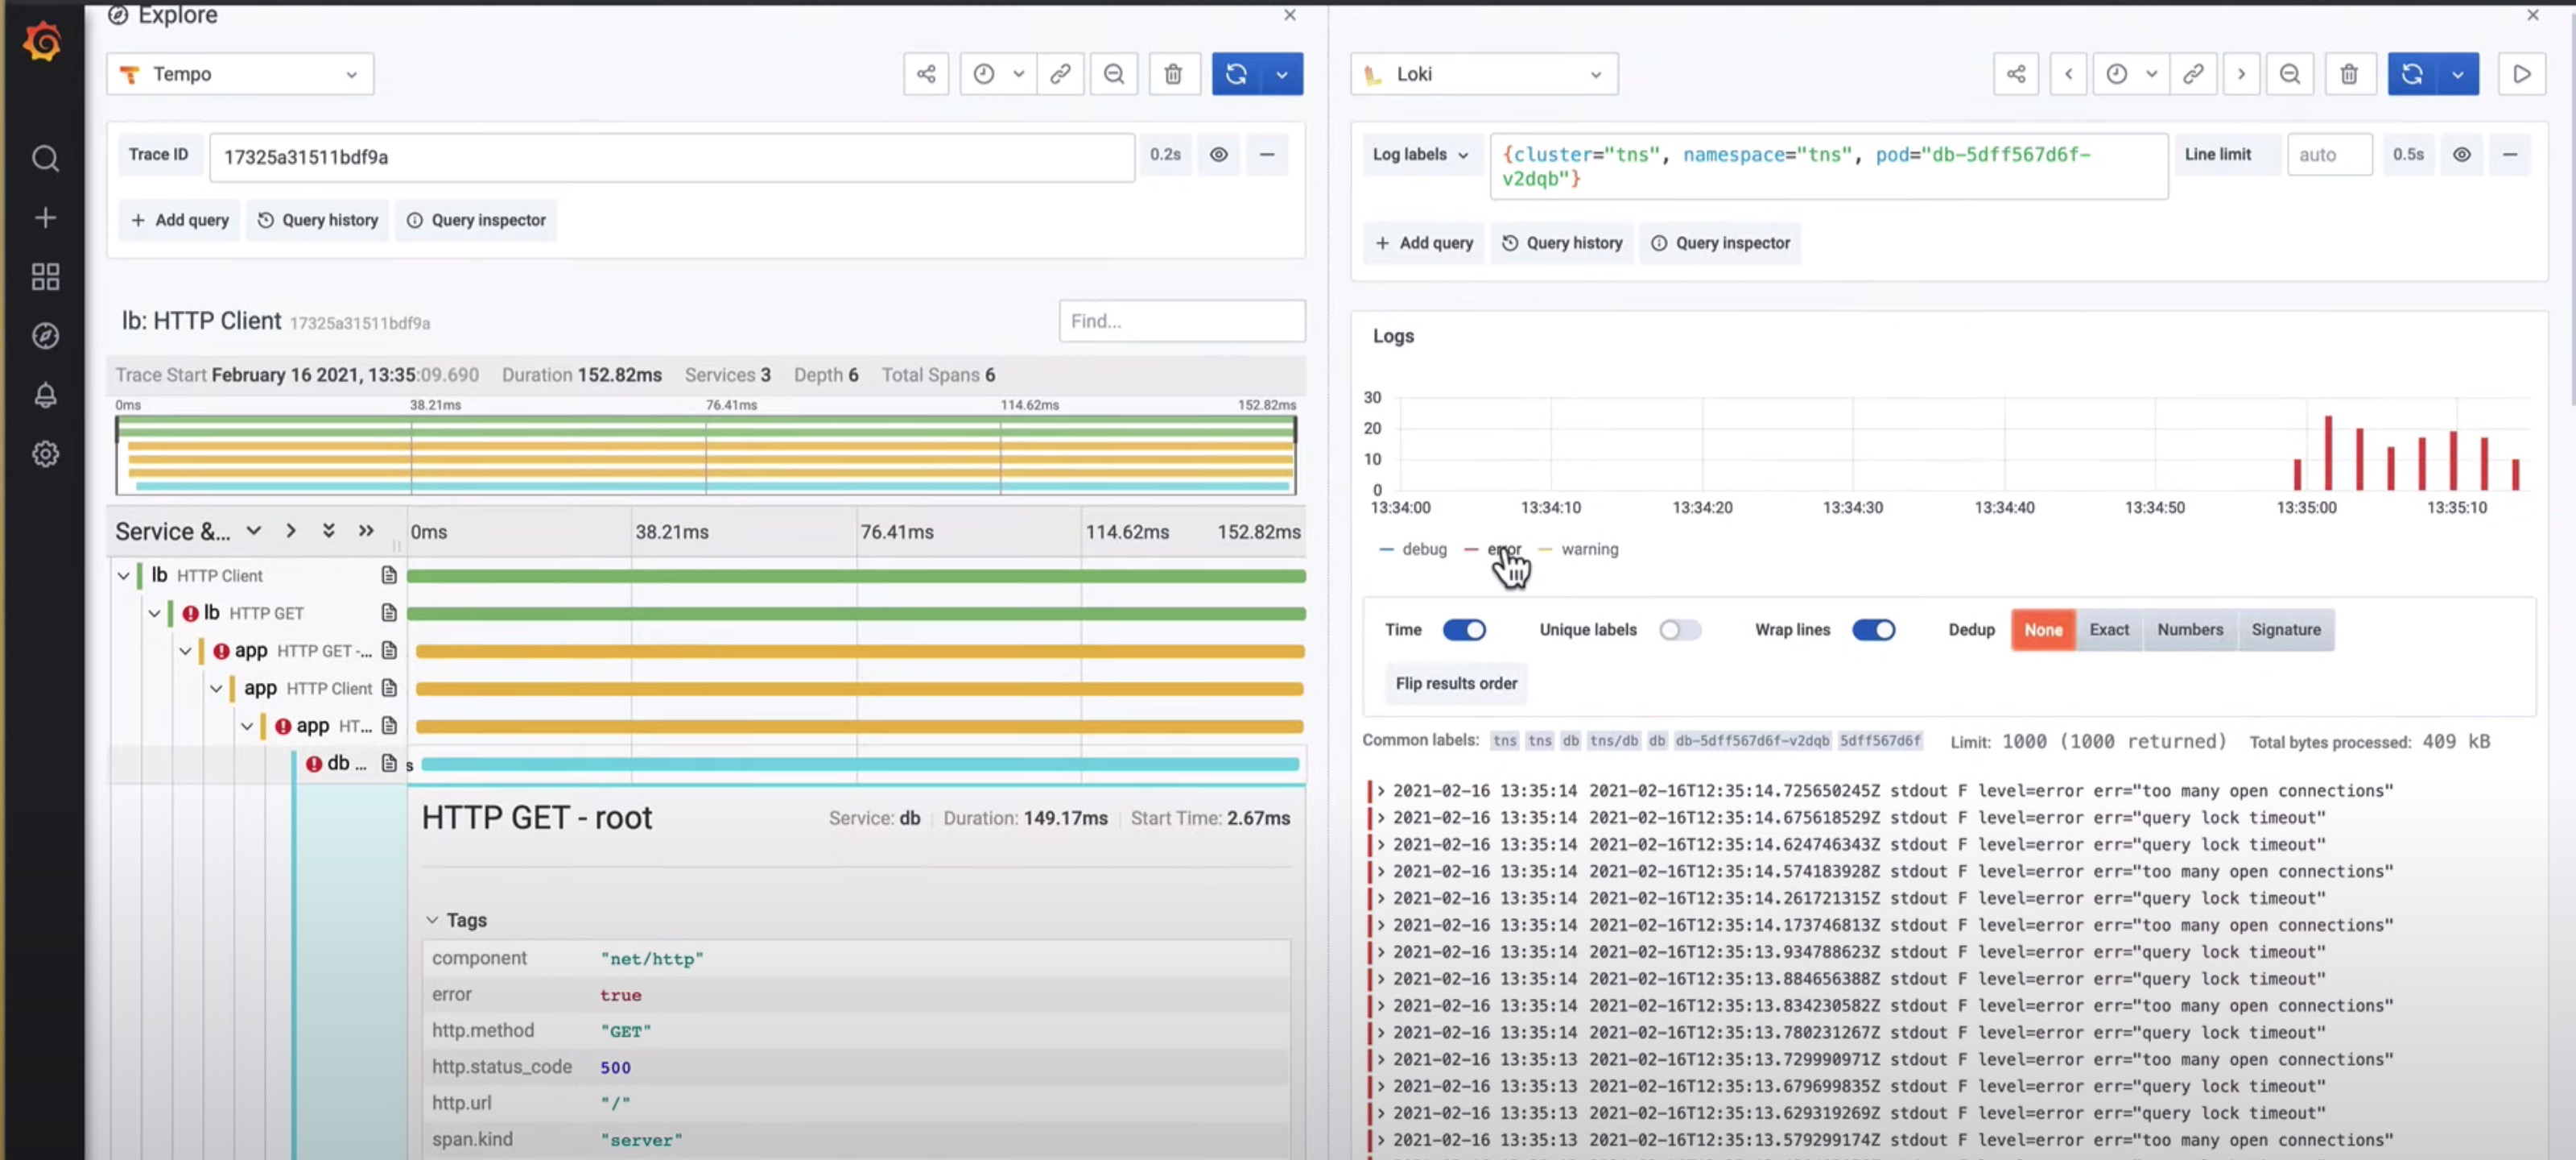Open logs icon for lb HTTP Client span

[x=389, y=575]
